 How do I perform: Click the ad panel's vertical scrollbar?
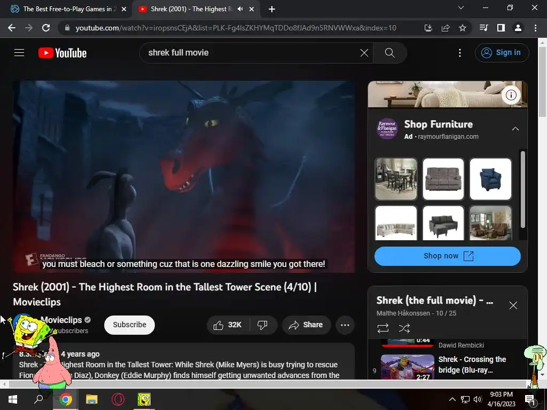[x=522, y=190]
